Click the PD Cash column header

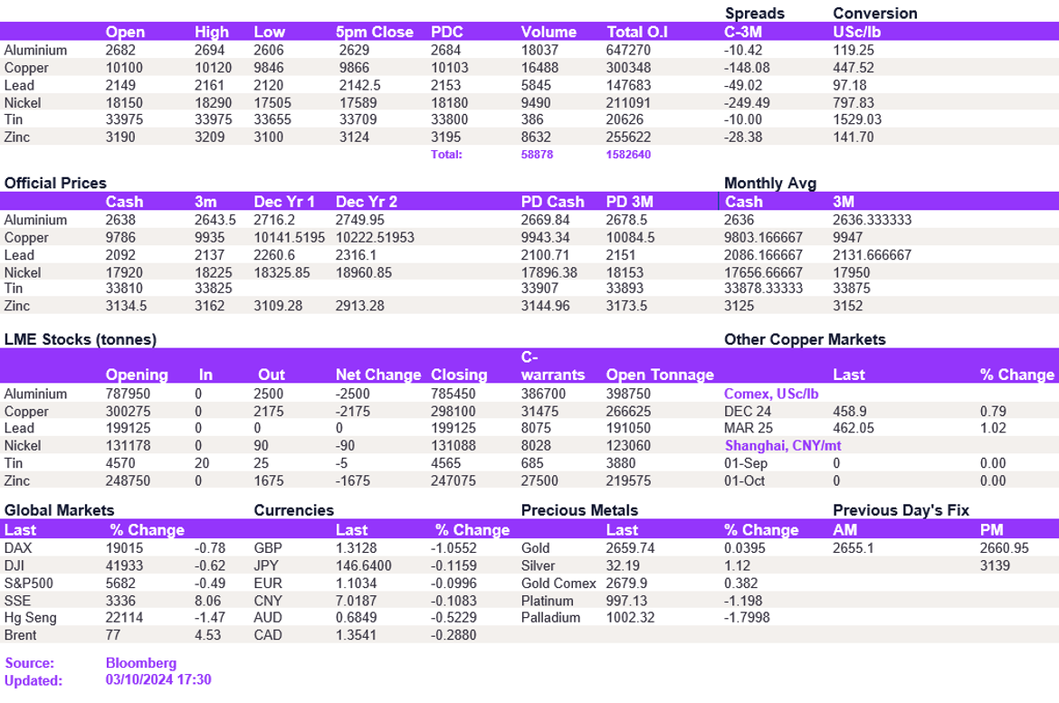point(552,202)
